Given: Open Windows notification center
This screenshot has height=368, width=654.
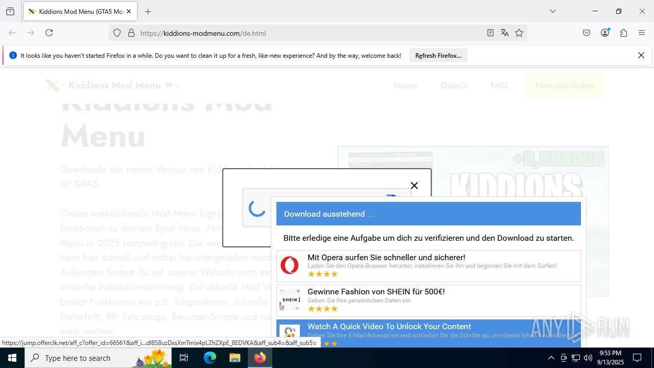Looking at the screenshot, I should point(637,358).
